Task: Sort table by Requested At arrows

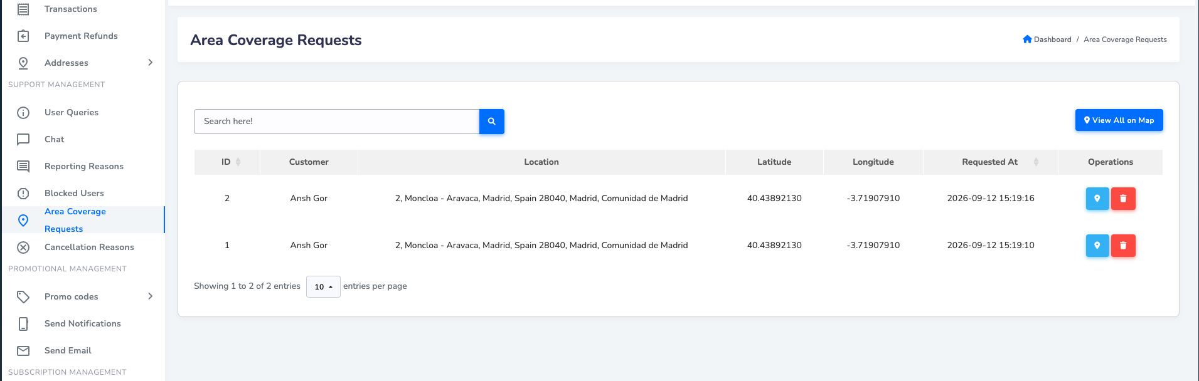Action: (1036, 162)
